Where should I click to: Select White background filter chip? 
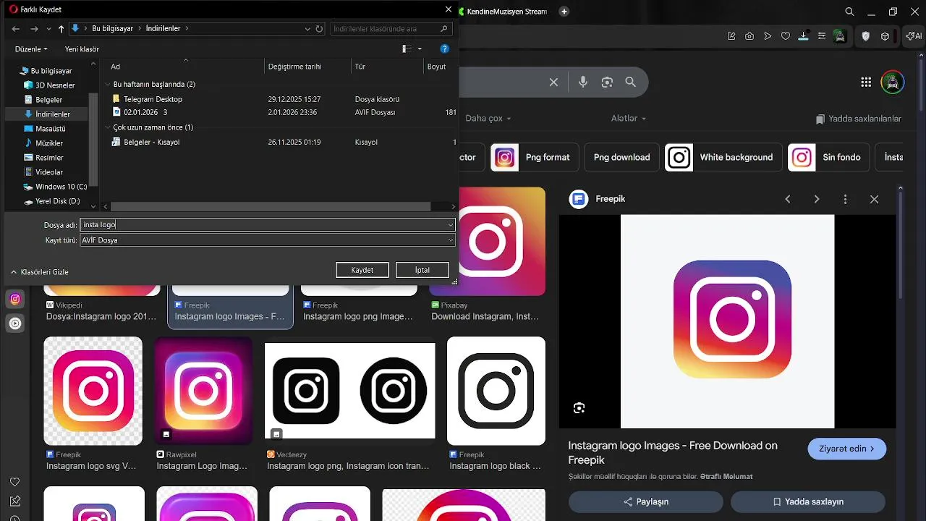click(723, 157)
